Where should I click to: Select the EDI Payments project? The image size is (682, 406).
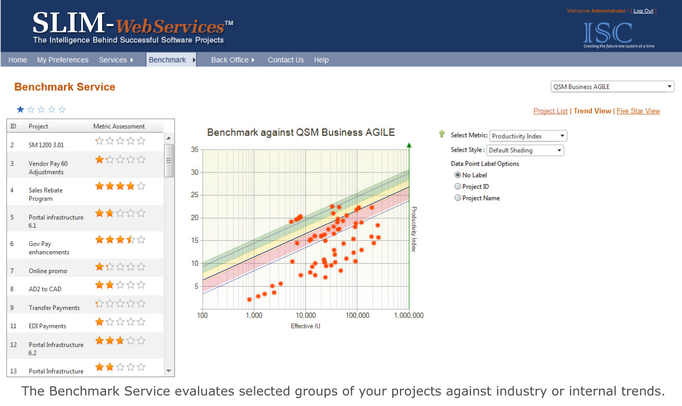point(85,324)
